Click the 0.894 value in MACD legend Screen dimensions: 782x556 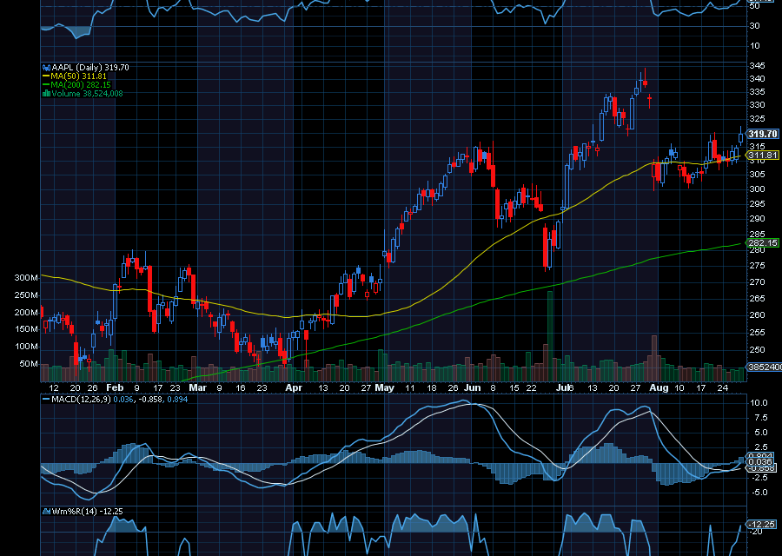pos(177,400)
